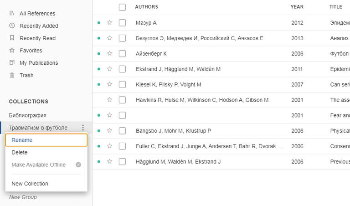Click the offline availability check icon

pos(78,165)
